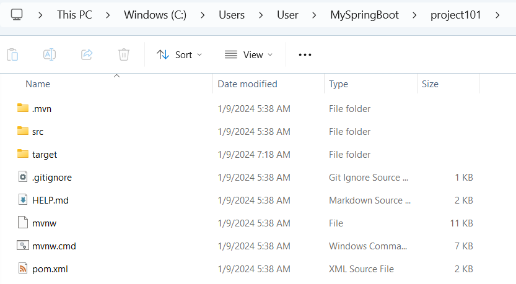Click the Share toolbar icon

click(87, 54)
